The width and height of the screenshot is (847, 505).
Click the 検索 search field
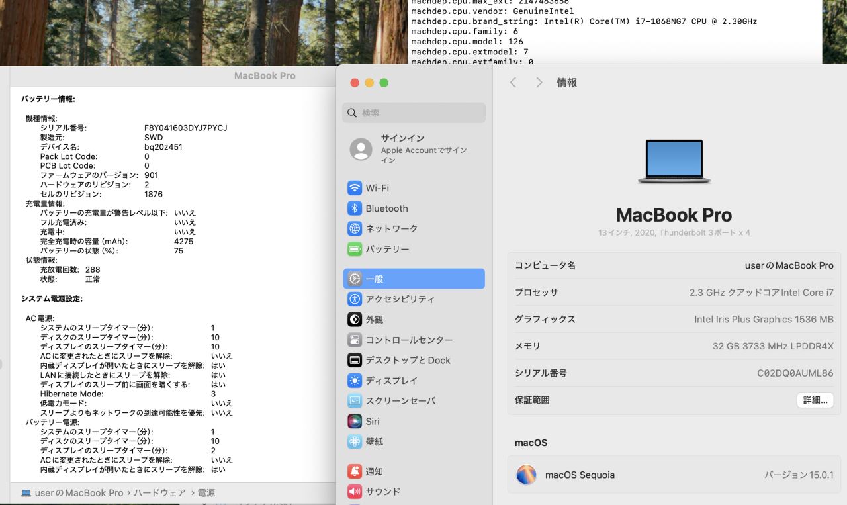(x=414, y=113)
